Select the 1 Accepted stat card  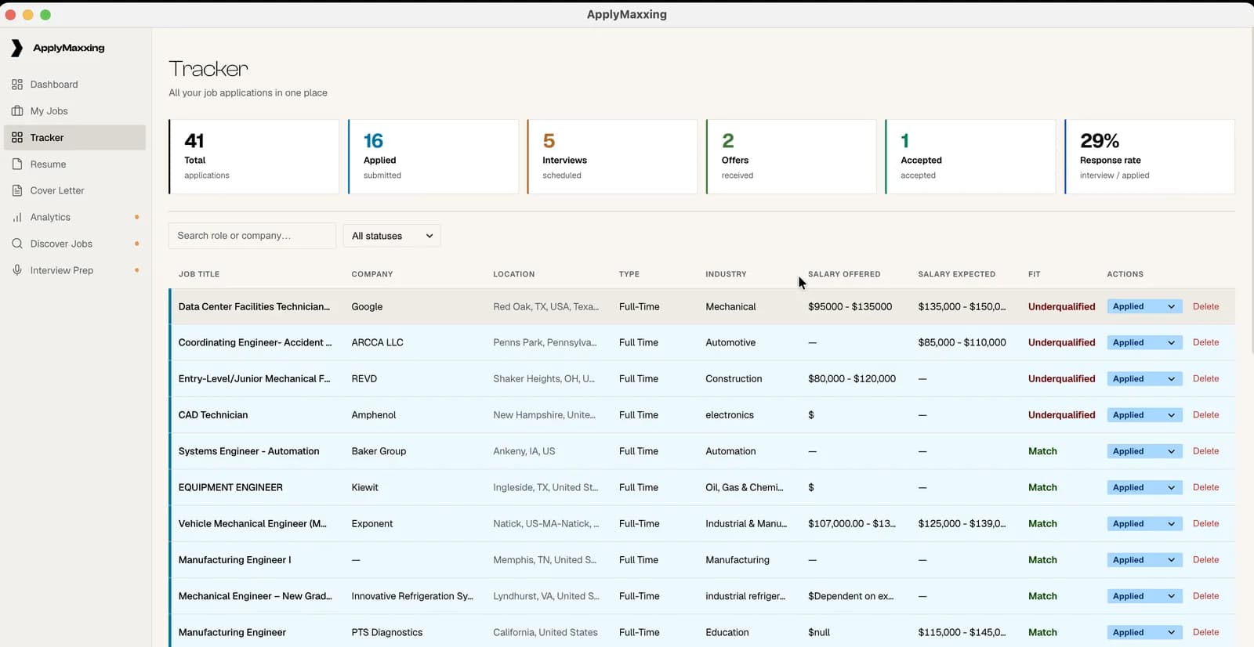tap(970, 157)
